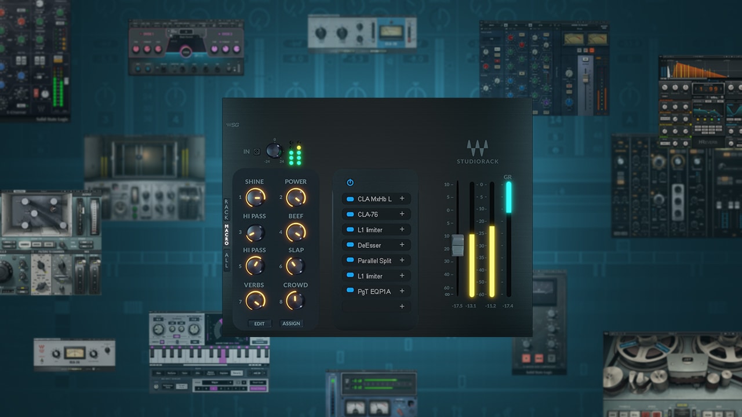Image resolution: width=742 pixels, height=417 pixels.
Task: Click the plus icon on DeEsser row
Action: pos(402,245)
